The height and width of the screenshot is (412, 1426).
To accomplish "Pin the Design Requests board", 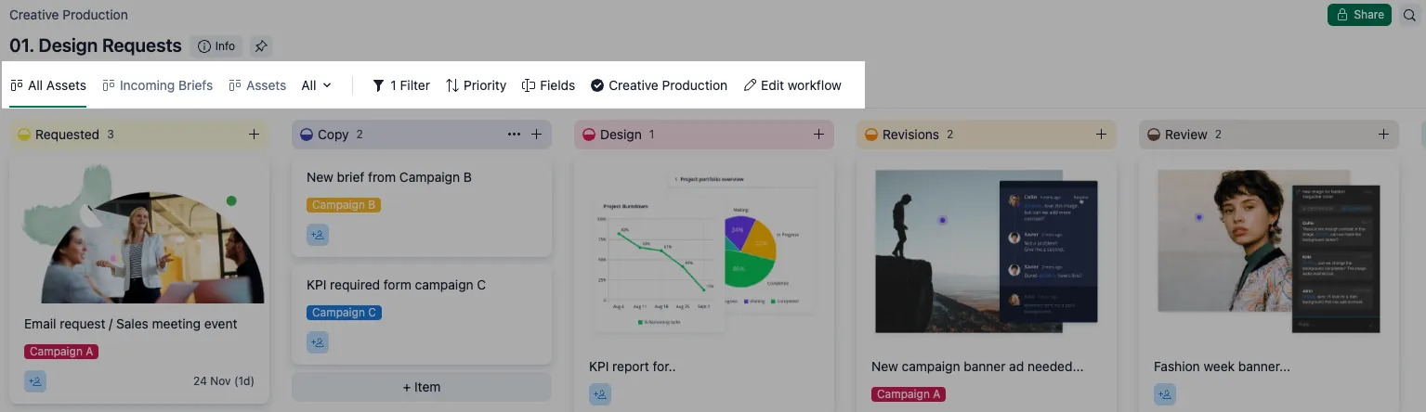I will click(261, 45).
